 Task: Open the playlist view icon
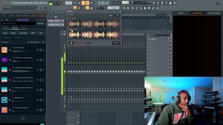124,8
